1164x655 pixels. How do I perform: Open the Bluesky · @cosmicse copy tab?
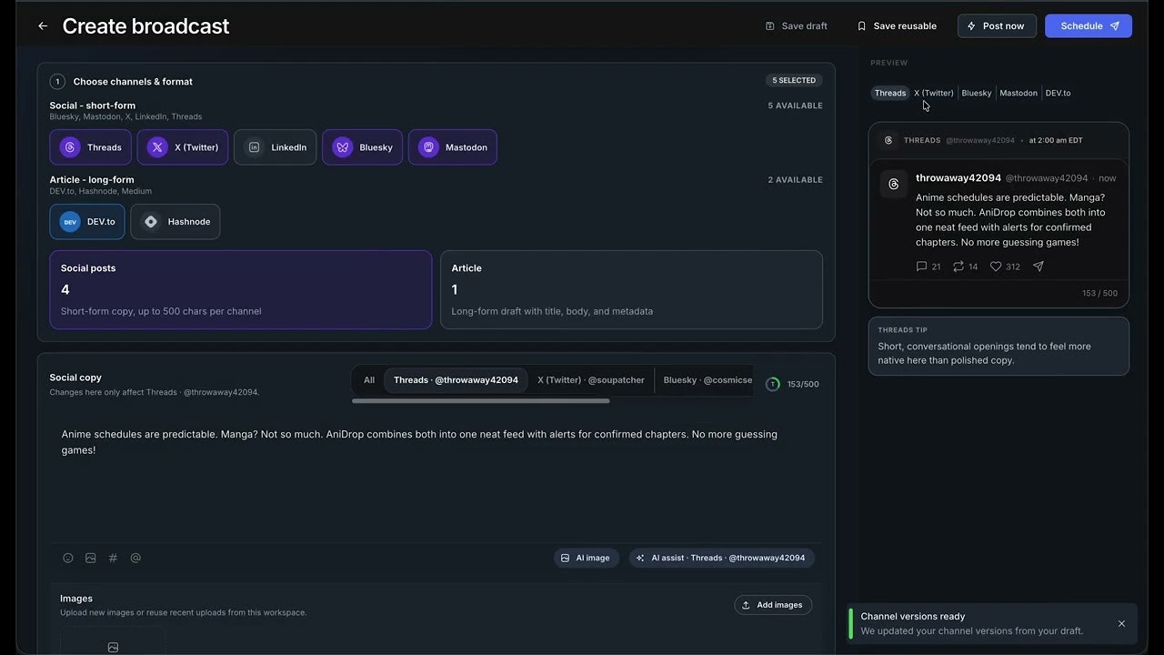(707, 380)
